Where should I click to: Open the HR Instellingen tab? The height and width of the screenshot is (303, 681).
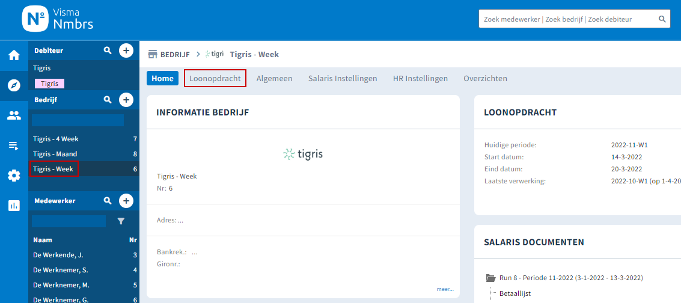click(420, 79)
